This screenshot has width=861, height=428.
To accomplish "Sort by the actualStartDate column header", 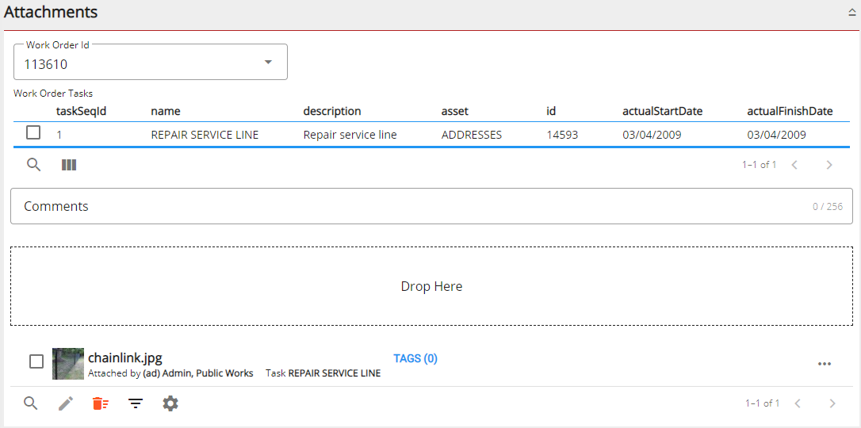I will (x=662, y=111).
